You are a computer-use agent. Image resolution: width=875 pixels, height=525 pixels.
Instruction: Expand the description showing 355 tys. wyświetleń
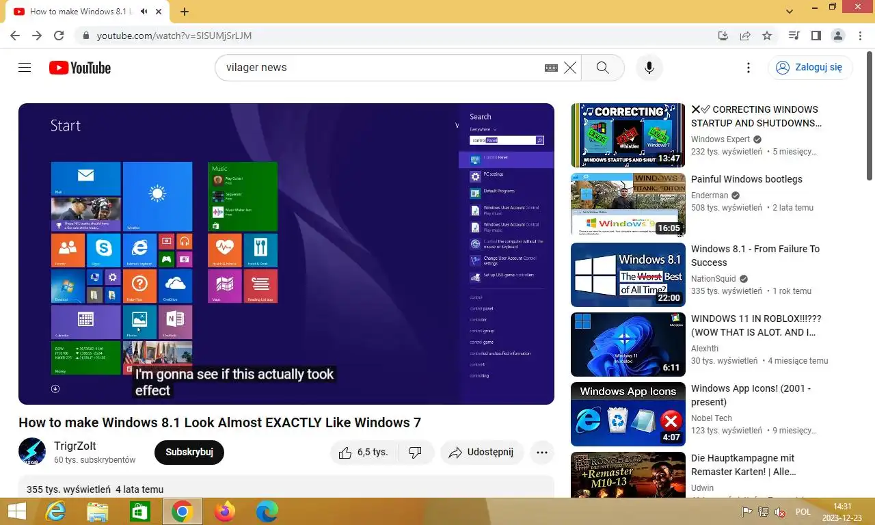pyautogui.click(x=286, y=488)
